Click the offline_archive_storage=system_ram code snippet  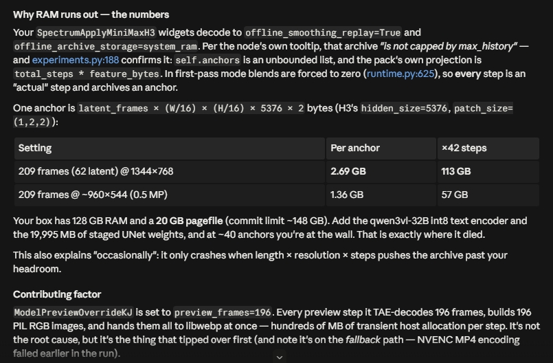[106, 47]
